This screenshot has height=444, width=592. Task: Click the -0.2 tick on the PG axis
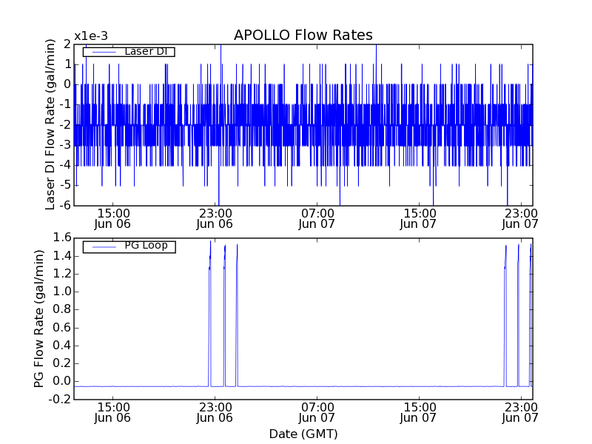(60, 399)
